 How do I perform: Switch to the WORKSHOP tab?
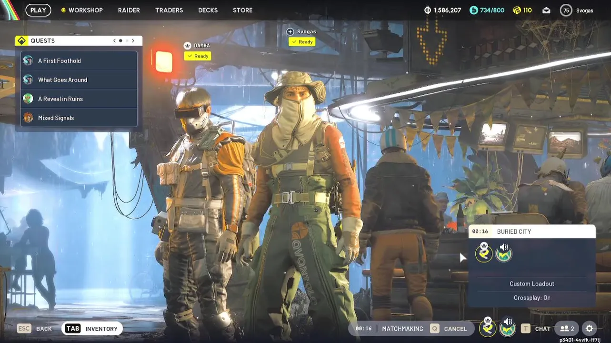[x=82, y=10]
